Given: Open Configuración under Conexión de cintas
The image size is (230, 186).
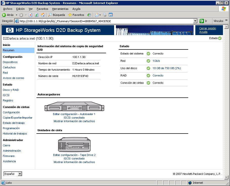Looking at the screenshot, I should coord(11,112).
